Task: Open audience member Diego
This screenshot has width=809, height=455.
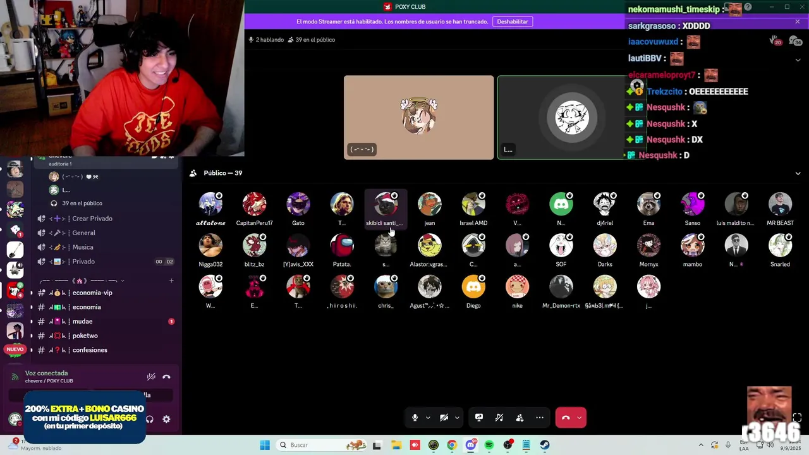Action: pos(473,293)
